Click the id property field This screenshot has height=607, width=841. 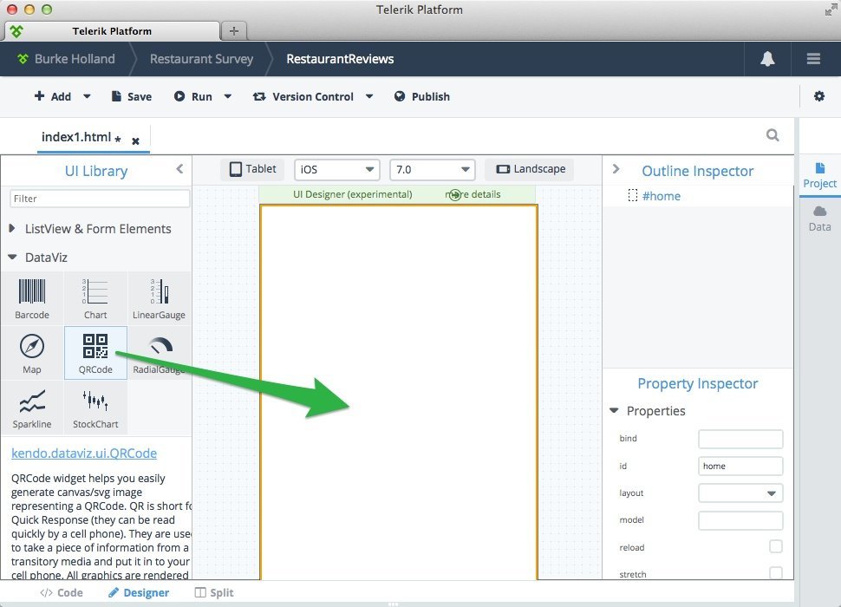click(740, 466)
